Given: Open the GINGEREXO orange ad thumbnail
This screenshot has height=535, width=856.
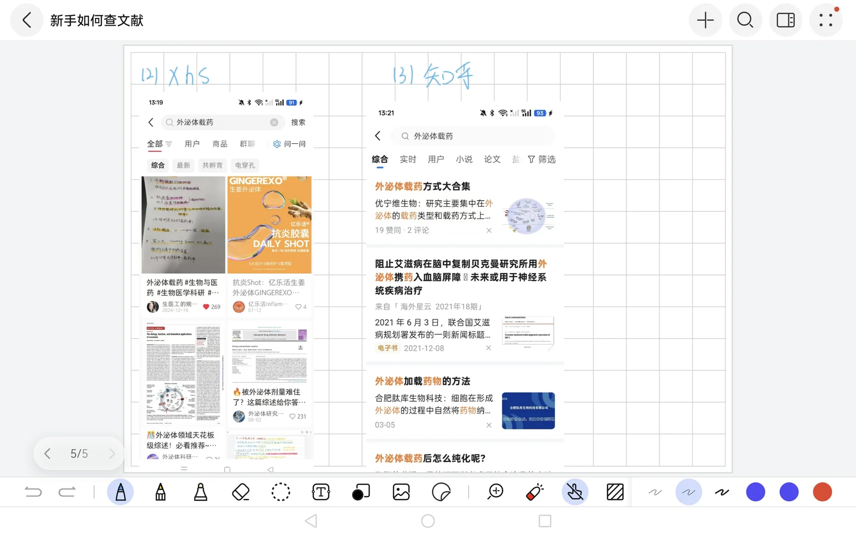Looking at the screenshot, I should (269, 225).
